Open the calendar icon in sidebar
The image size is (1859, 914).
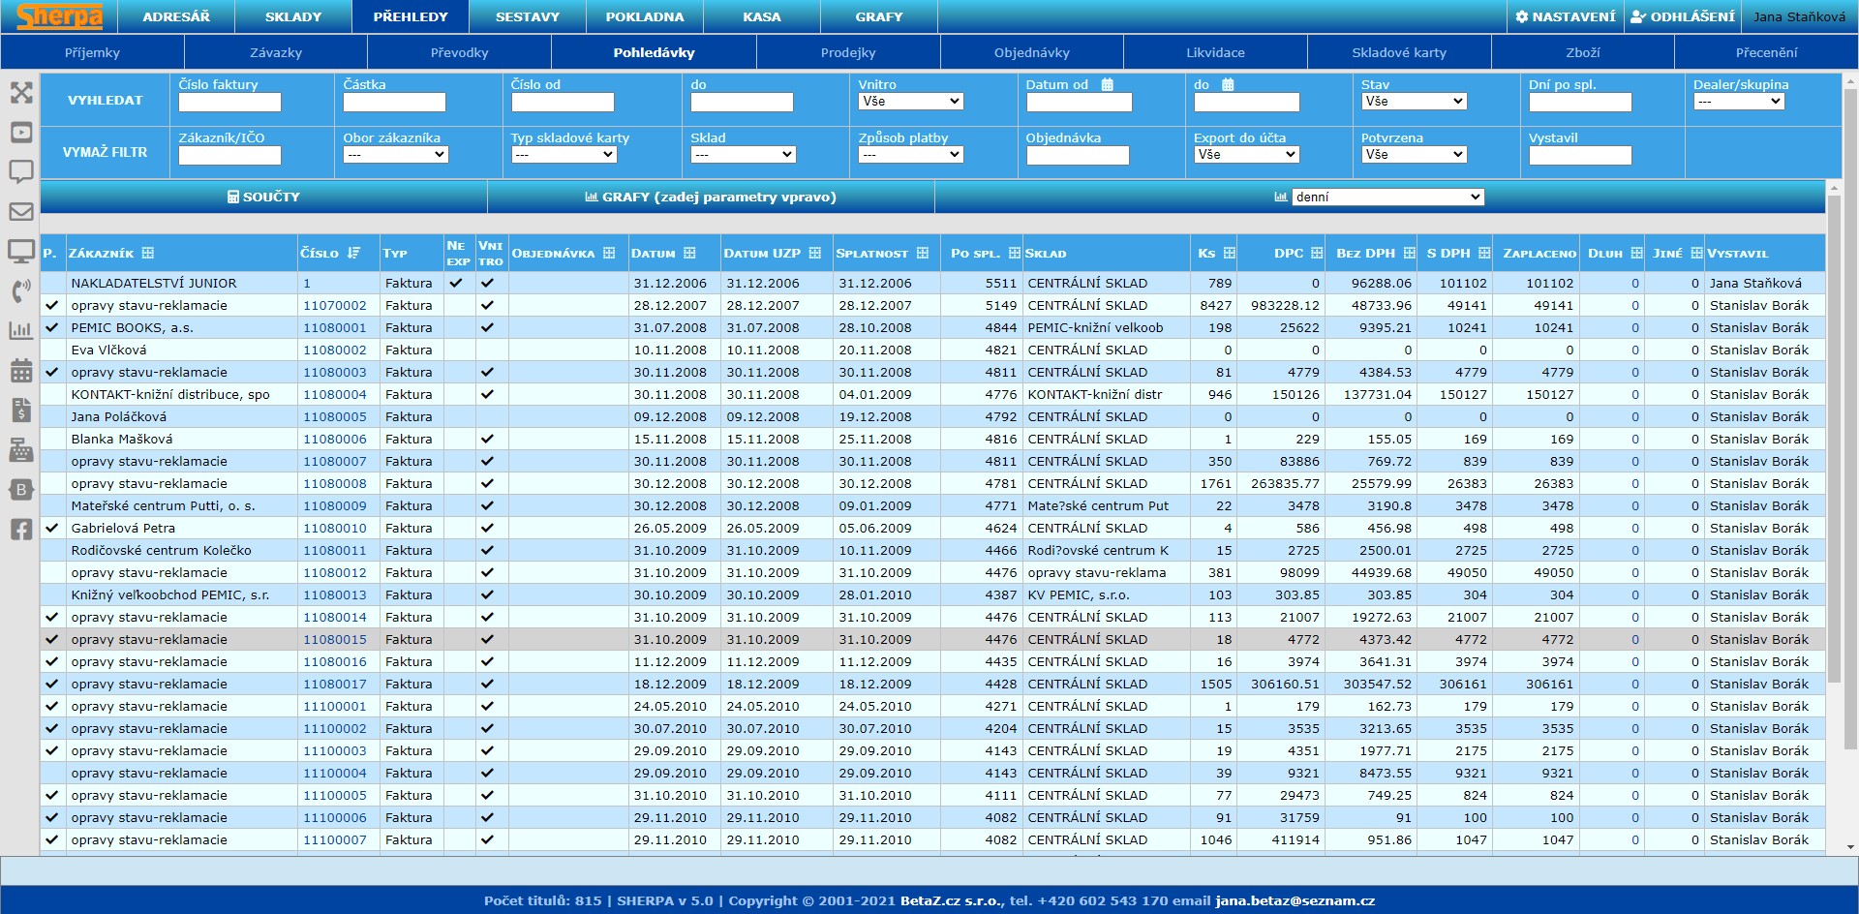[x=21, y=371]
